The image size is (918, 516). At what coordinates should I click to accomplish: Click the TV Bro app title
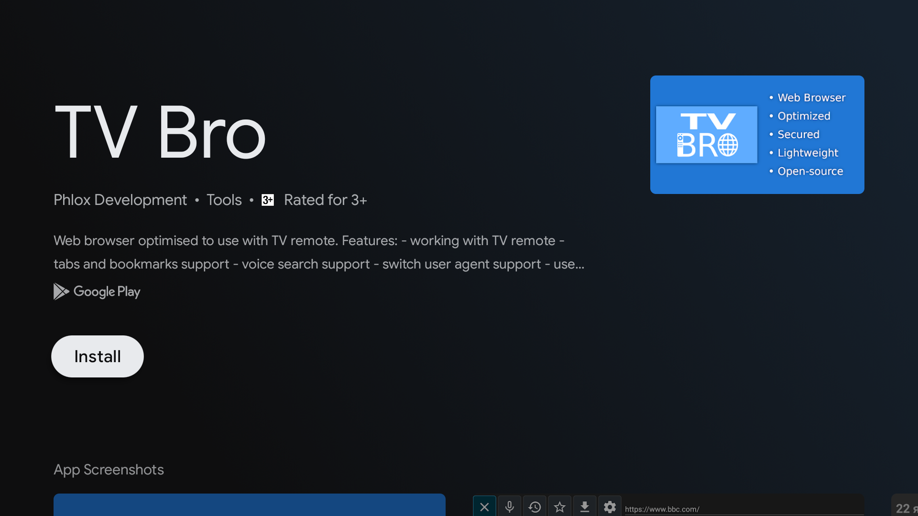(x=160, y=132)
